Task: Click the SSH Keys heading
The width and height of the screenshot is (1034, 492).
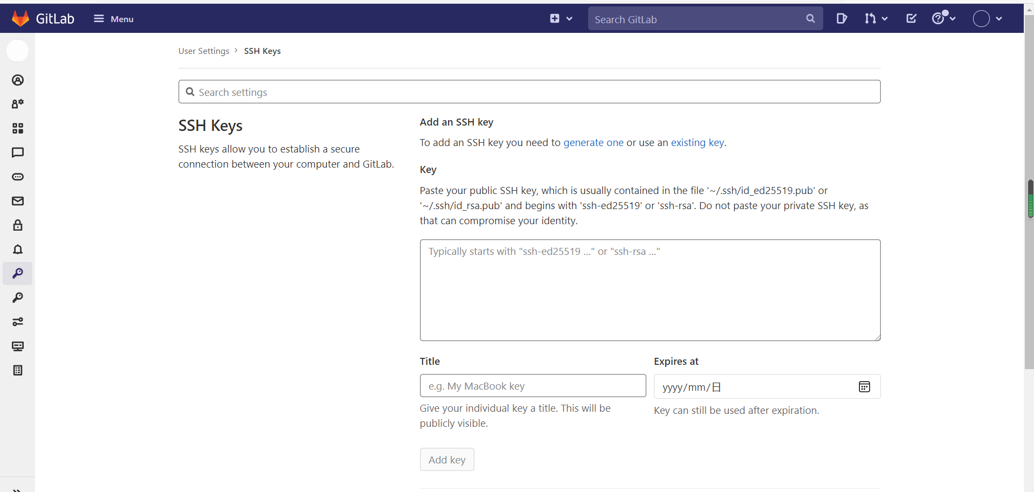Action: click(210, 126)
